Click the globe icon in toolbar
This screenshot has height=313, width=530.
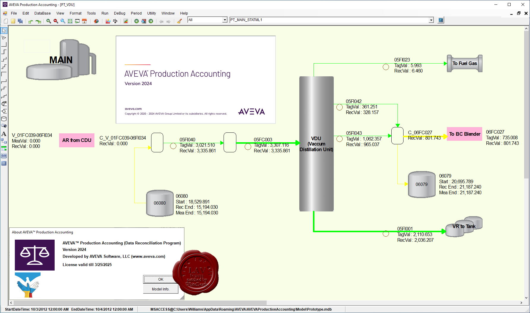click(x=96, y=21)
